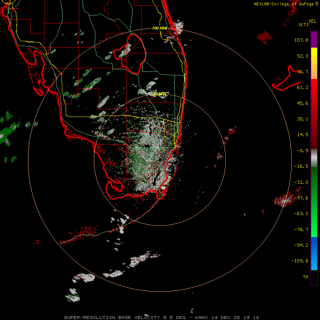The image size is (320, 320).
Task: Click the 14 DEC 25 date text
Action: pos(227,318)
